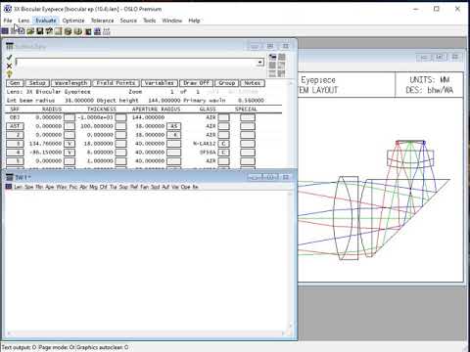470x352 pixels.
Task: Click the 144.000000 aperture radius on OBJ row
Action: point(148,117)
